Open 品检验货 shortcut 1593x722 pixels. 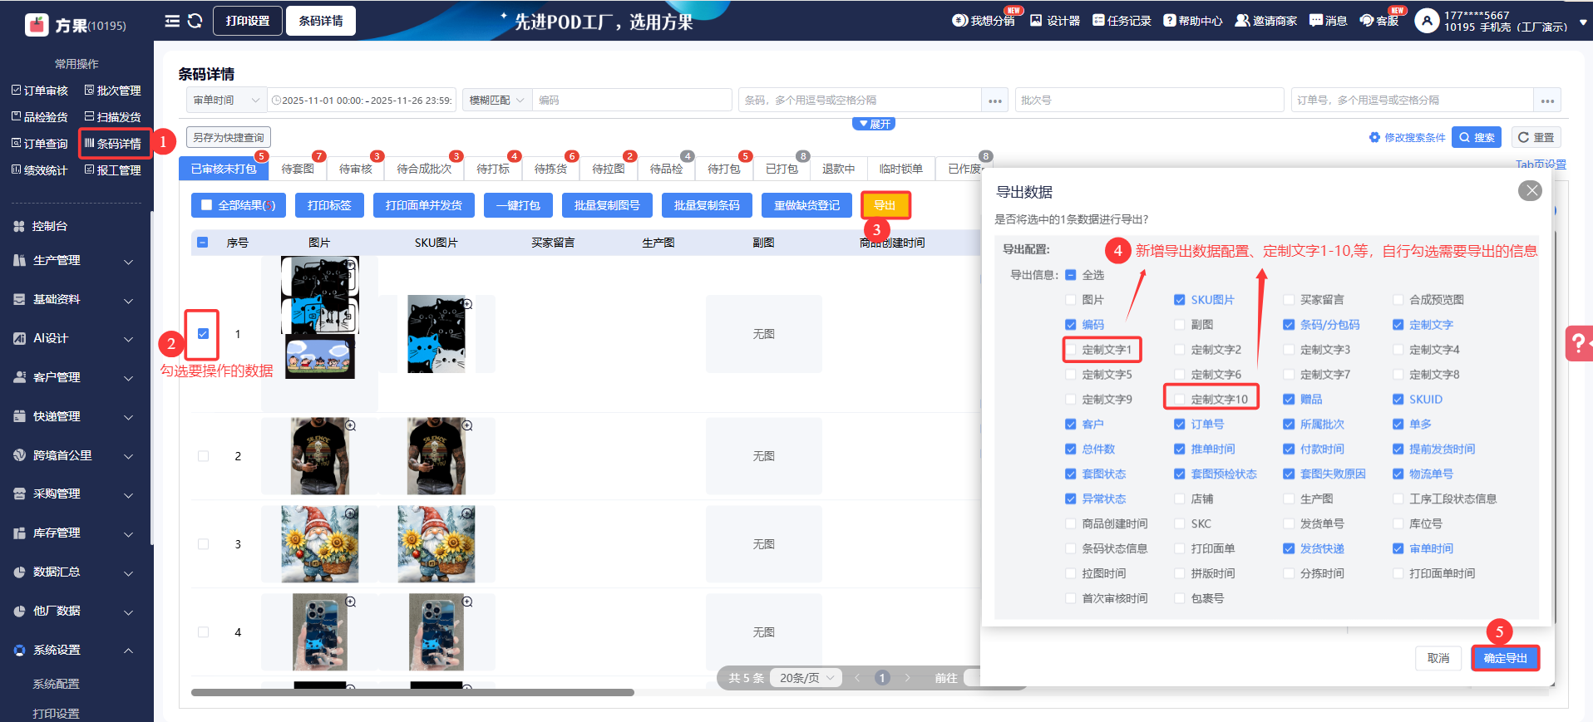point(40,117)
